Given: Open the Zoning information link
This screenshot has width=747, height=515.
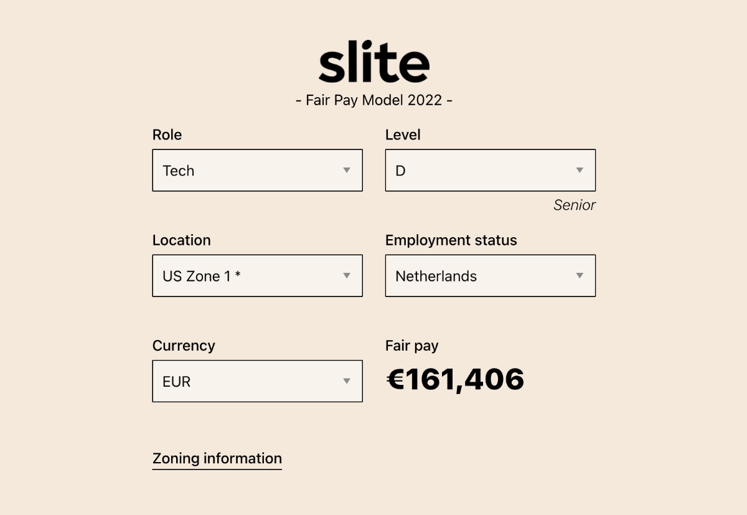Looking at the screenshot, I should pos(217,459).
